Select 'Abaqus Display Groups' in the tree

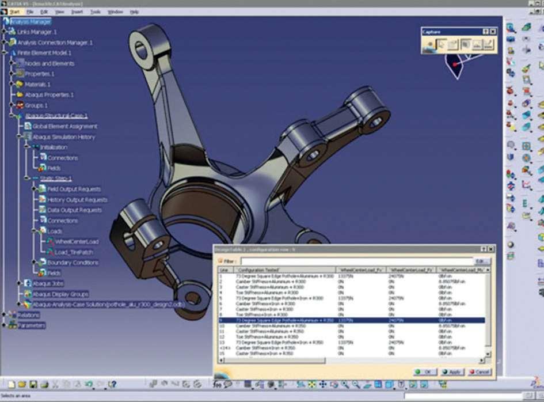(60, 294)
